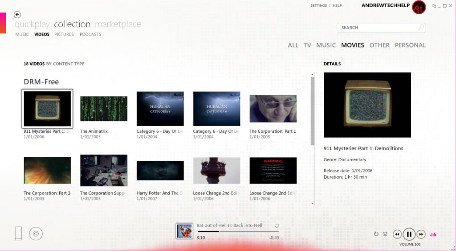
Task: Filter videos by OTHER
Action: pos(379,45)
